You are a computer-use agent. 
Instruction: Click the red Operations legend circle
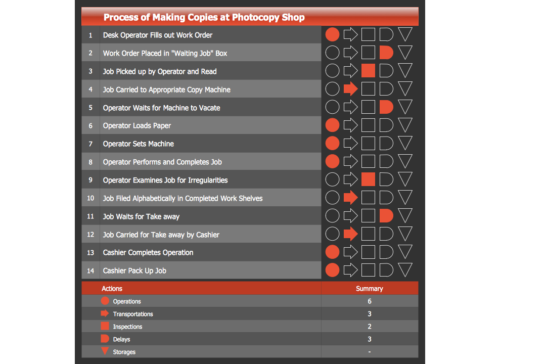tap(105, 301)
